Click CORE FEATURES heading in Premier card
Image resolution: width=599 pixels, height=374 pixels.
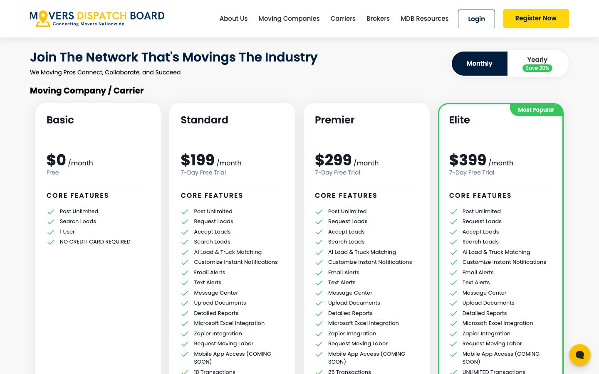pyautogui.click(x=346, y=196)
